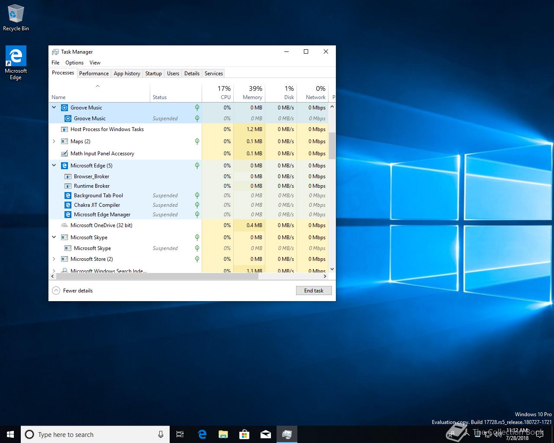554x443 pixels.
Task: Click the Maps (2) app icon
Action: coord(64,141)
